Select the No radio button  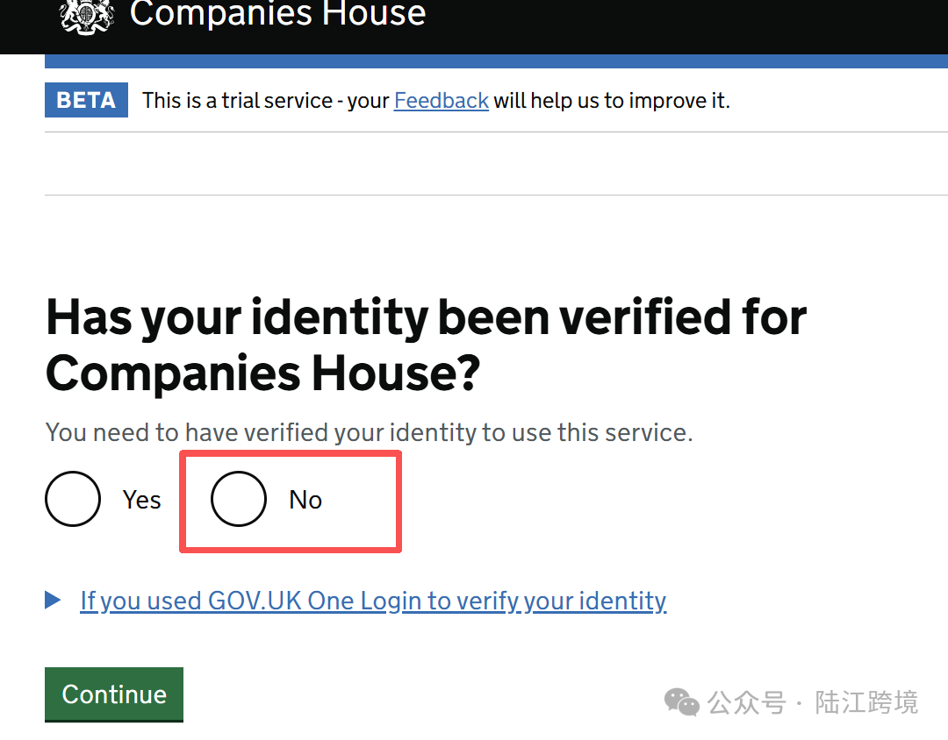pos(238,499)
